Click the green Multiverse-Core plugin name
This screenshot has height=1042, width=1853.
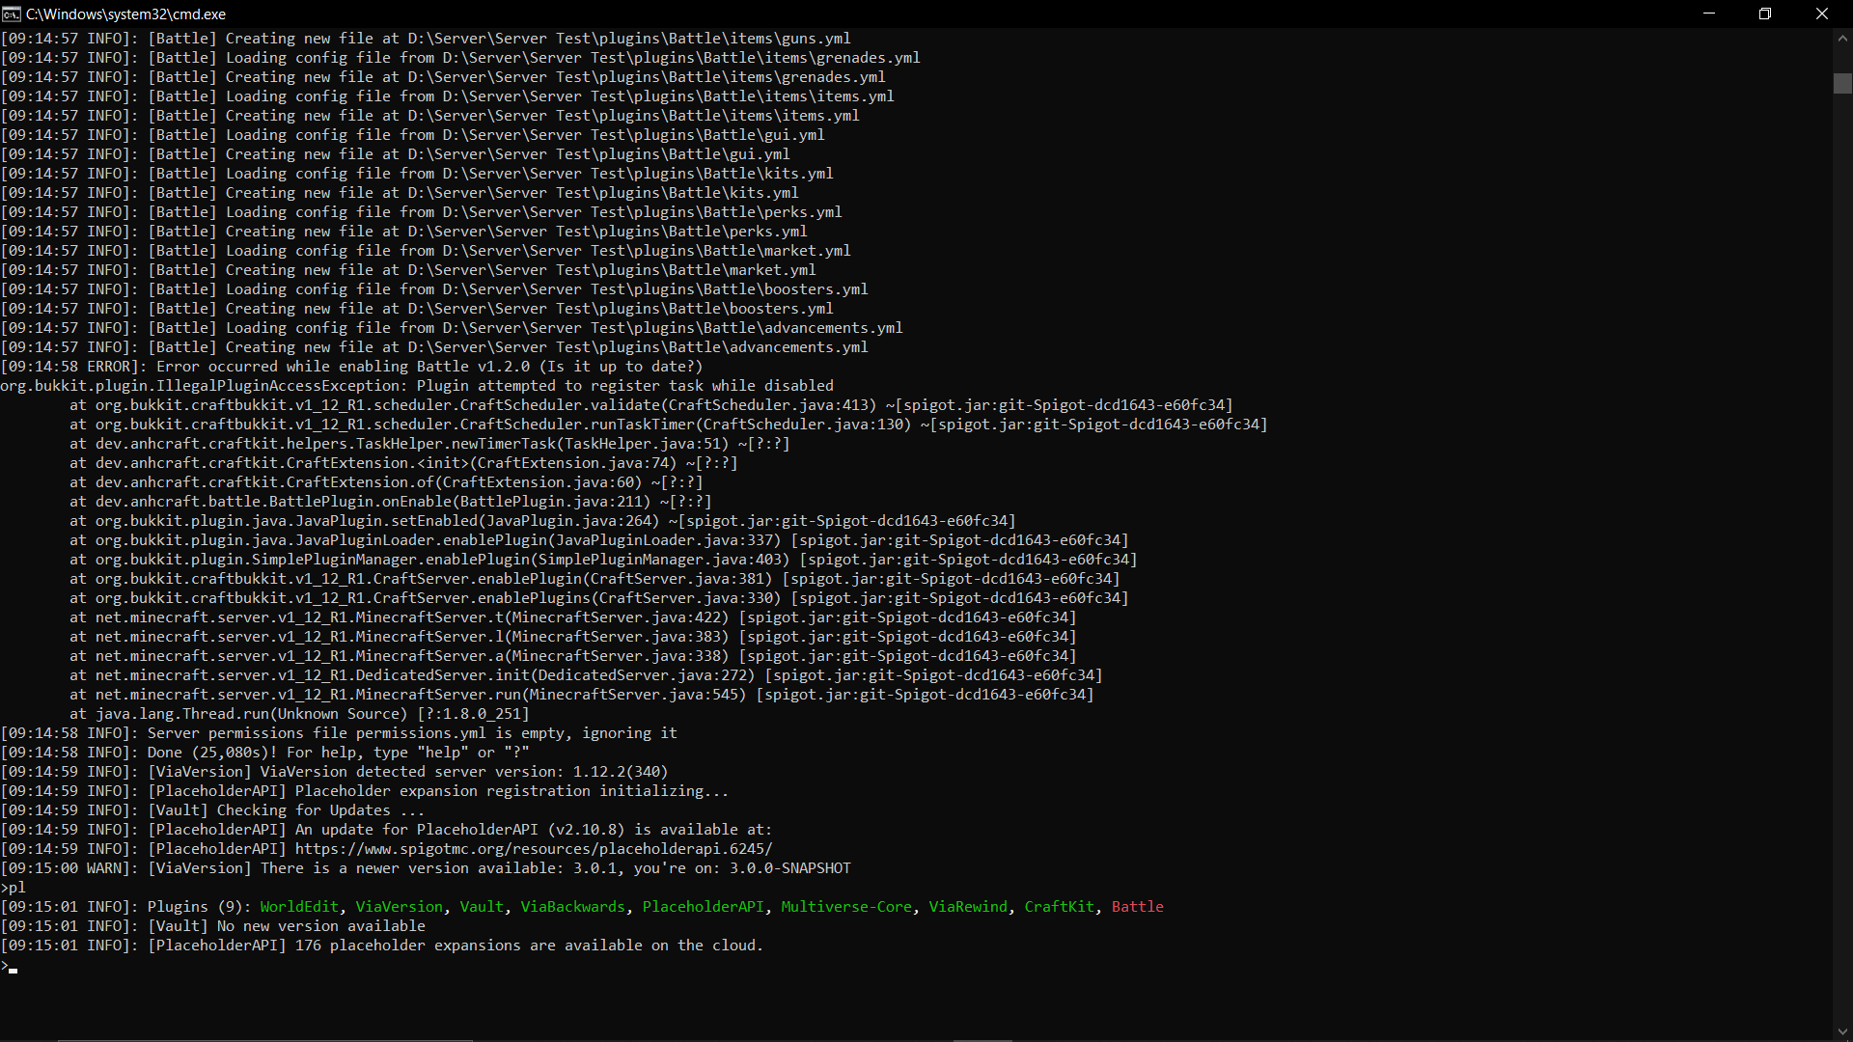pos(845,907)
